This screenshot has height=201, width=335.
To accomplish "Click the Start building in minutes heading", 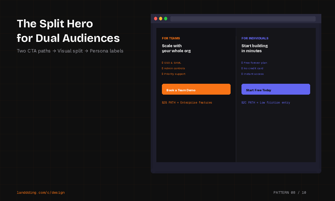I will click(255, 48).
